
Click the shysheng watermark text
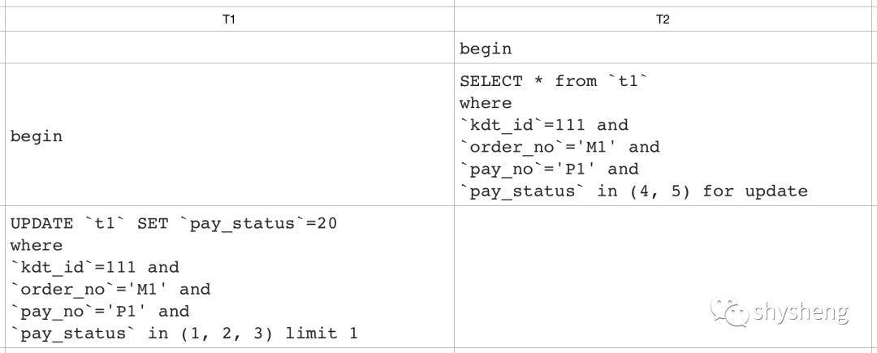tap(801, 312)
